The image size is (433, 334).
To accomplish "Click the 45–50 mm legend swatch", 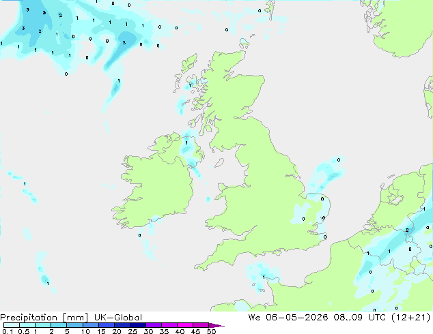I will tap(201, 325).
